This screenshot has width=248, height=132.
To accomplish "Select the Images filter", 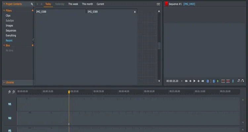I will (9, 26).
